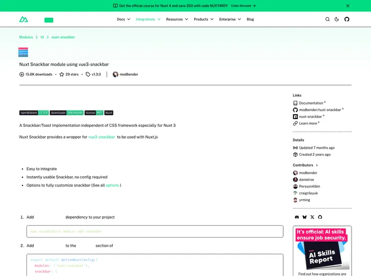This screenshot has width=371, height=276.
Task: Open Documentation link in sidebar
Action: point(311,103)
